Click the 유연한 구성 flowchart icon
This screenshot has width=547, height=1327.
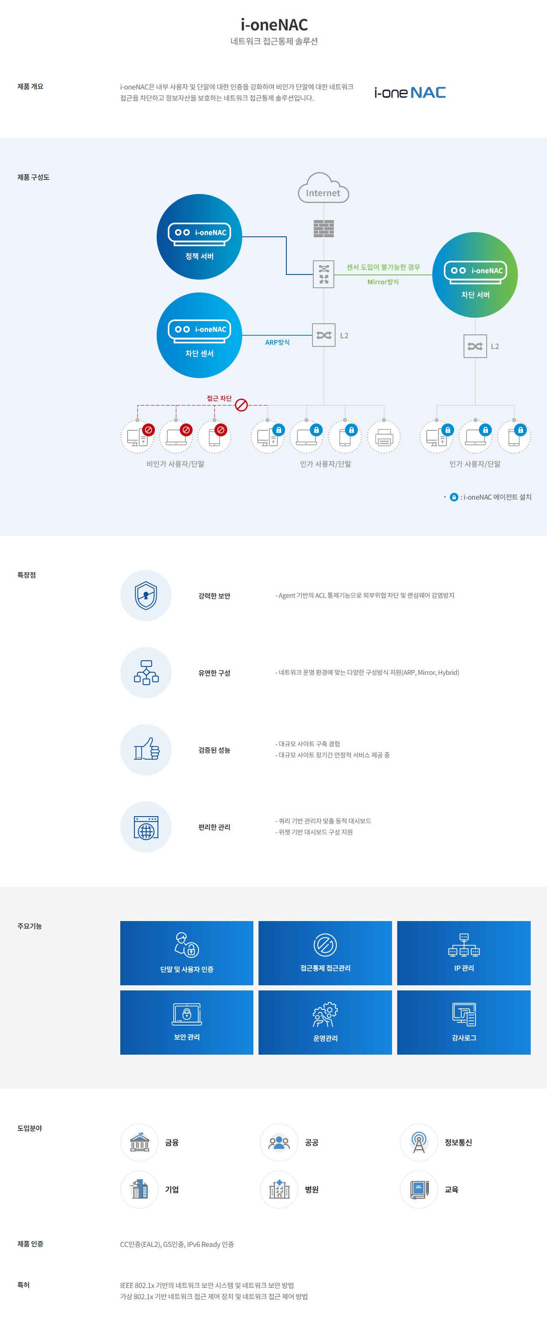(x=146, y=673)
